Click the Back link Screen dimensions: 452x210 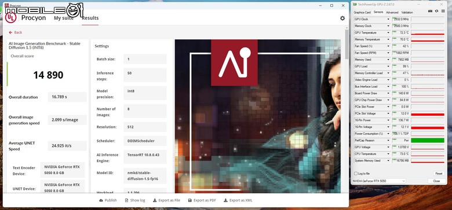pos(16,32)
